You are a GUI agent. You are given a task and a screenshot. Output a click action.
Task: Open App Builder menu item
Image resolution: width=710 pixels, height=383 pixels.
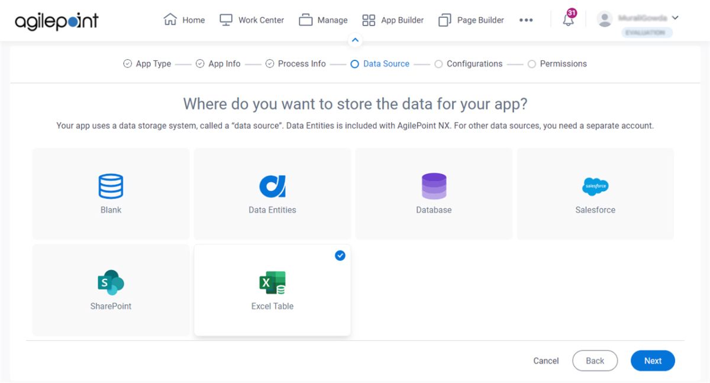click(393, 20)
